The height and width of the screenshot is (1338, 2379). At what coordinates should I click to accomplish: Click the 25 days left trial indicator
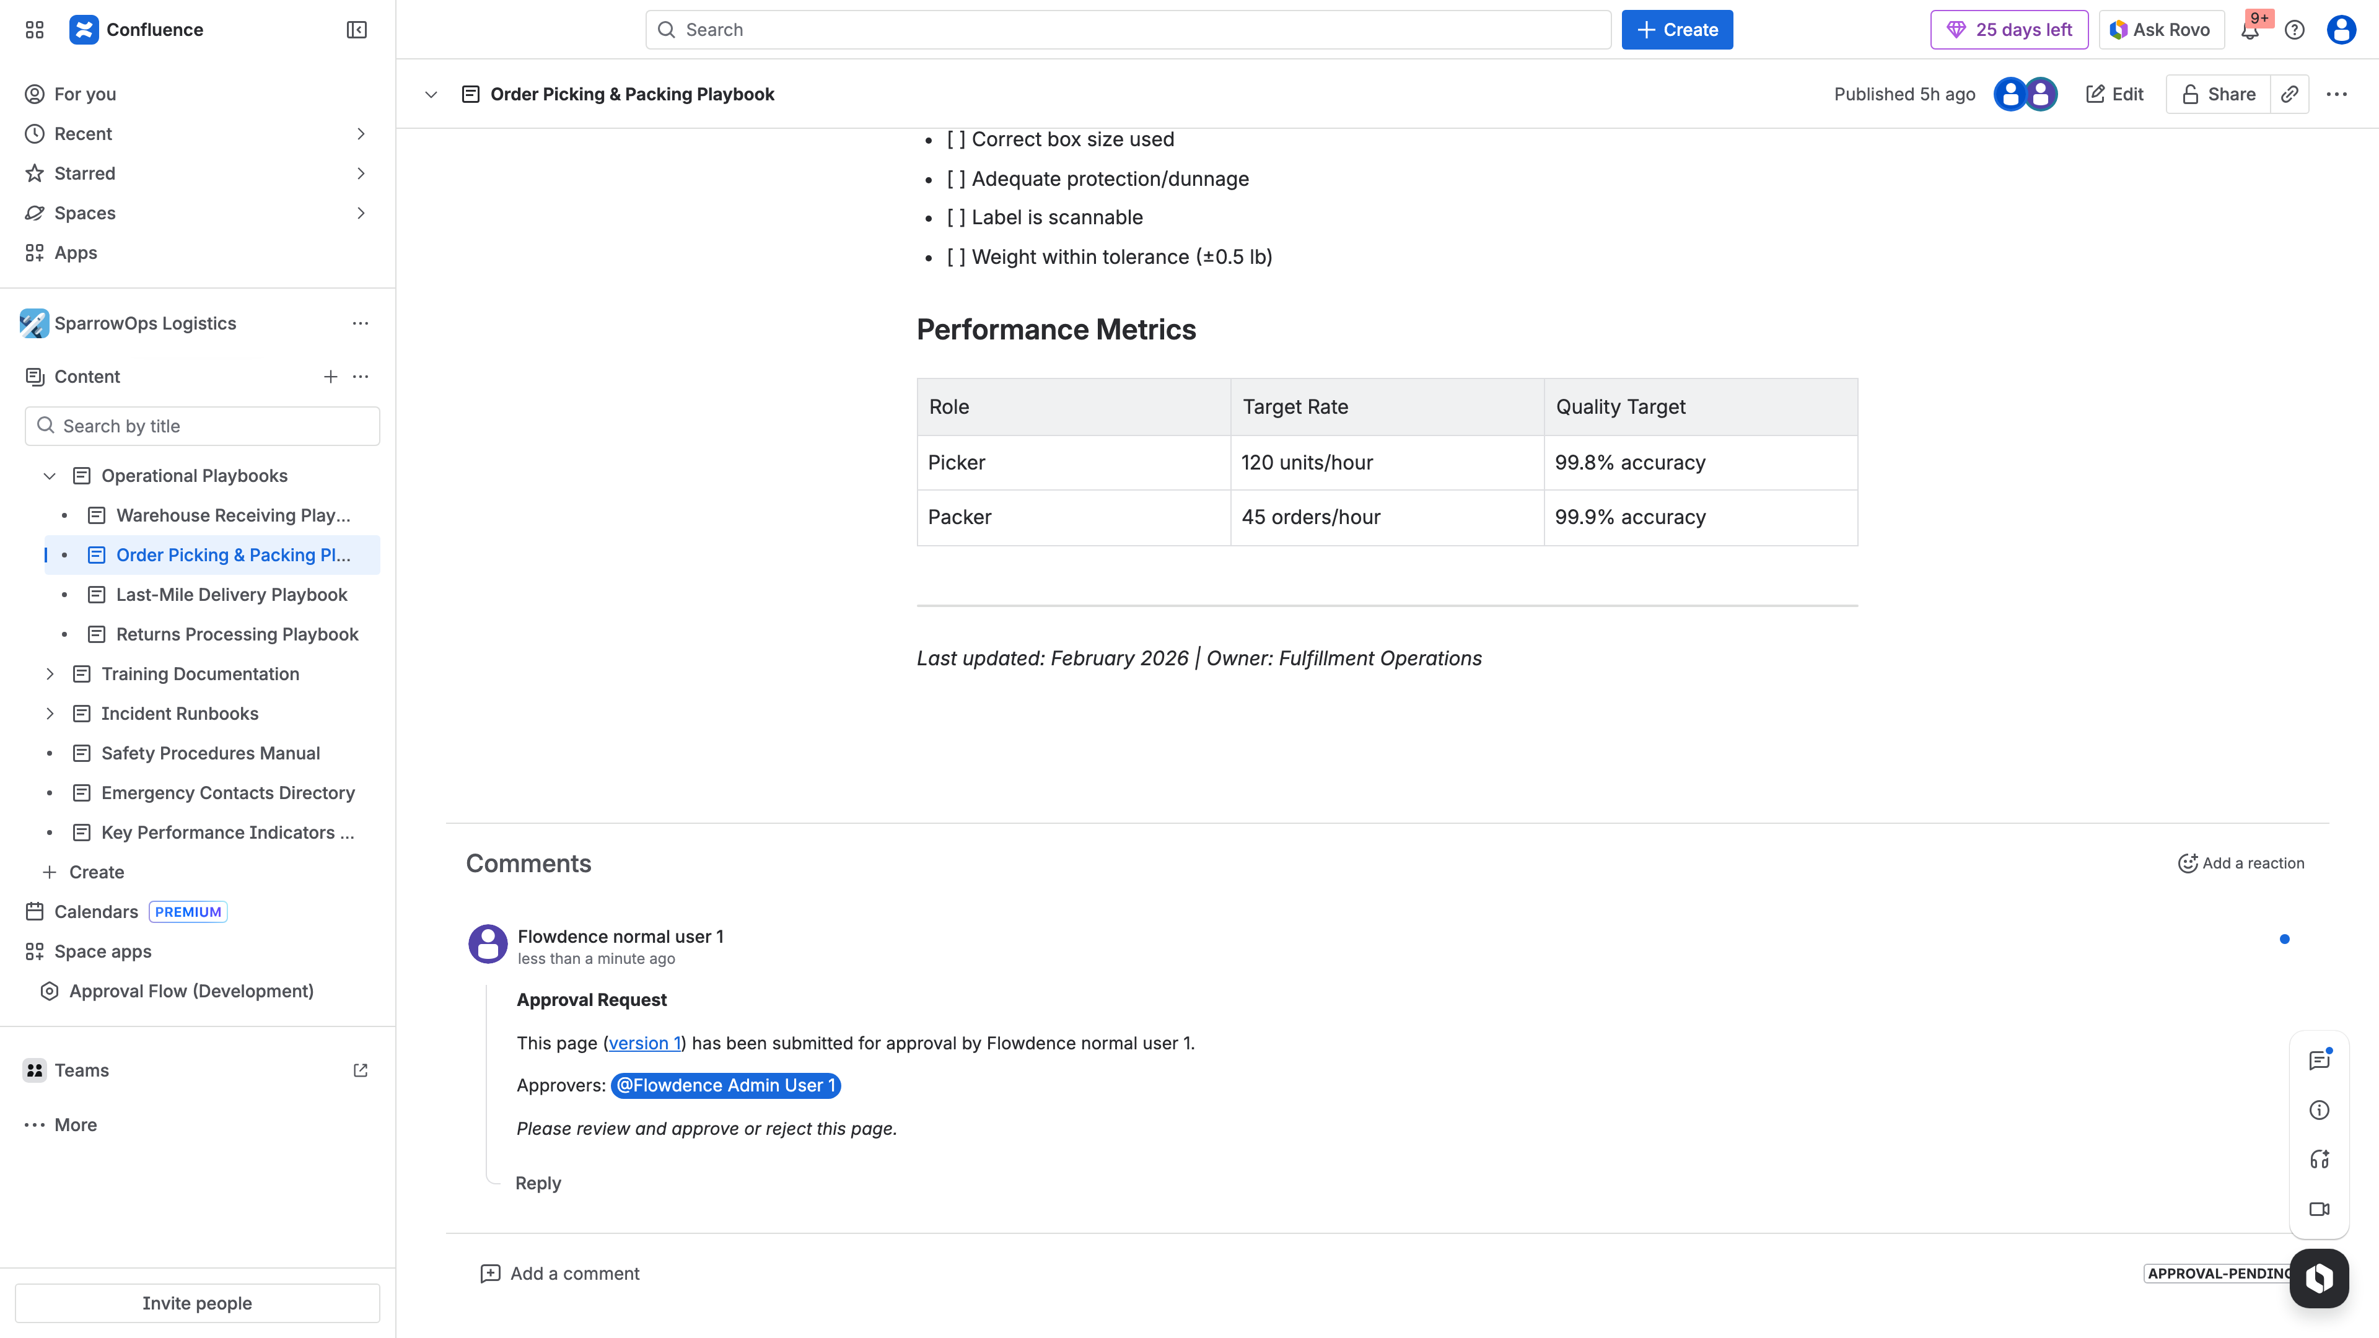2009,30
